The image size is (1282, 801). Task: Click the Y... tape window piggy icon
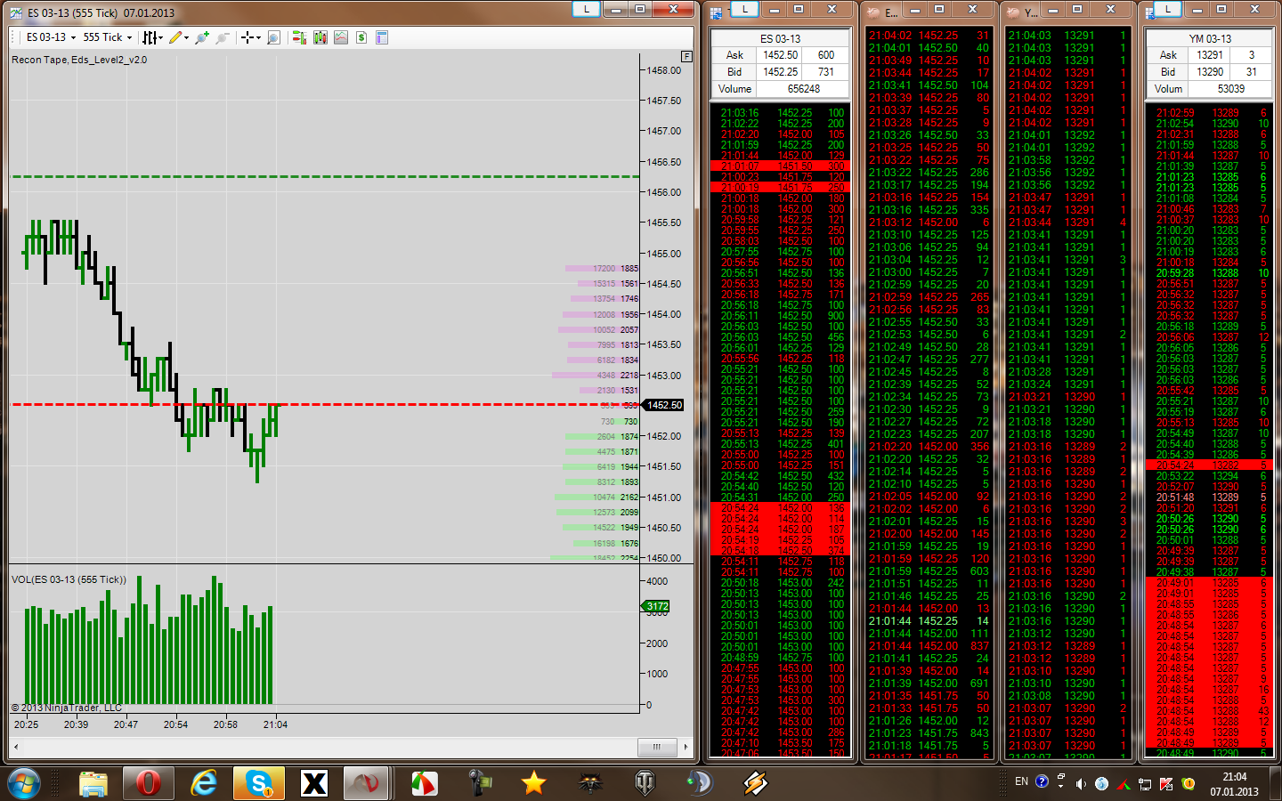1013,12
